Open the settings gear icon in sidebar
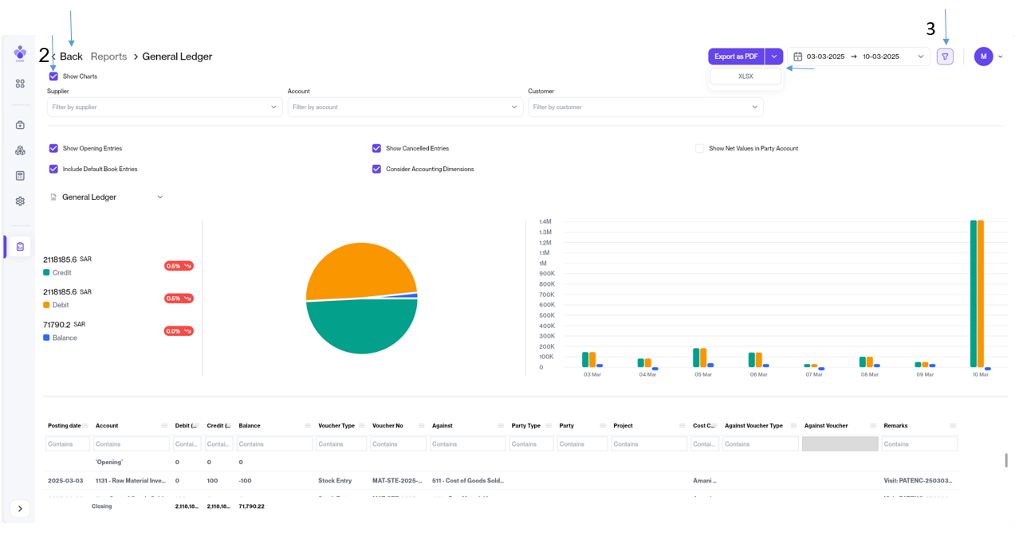The height and width of the screenshot is (535, 1015). [20, 201]
